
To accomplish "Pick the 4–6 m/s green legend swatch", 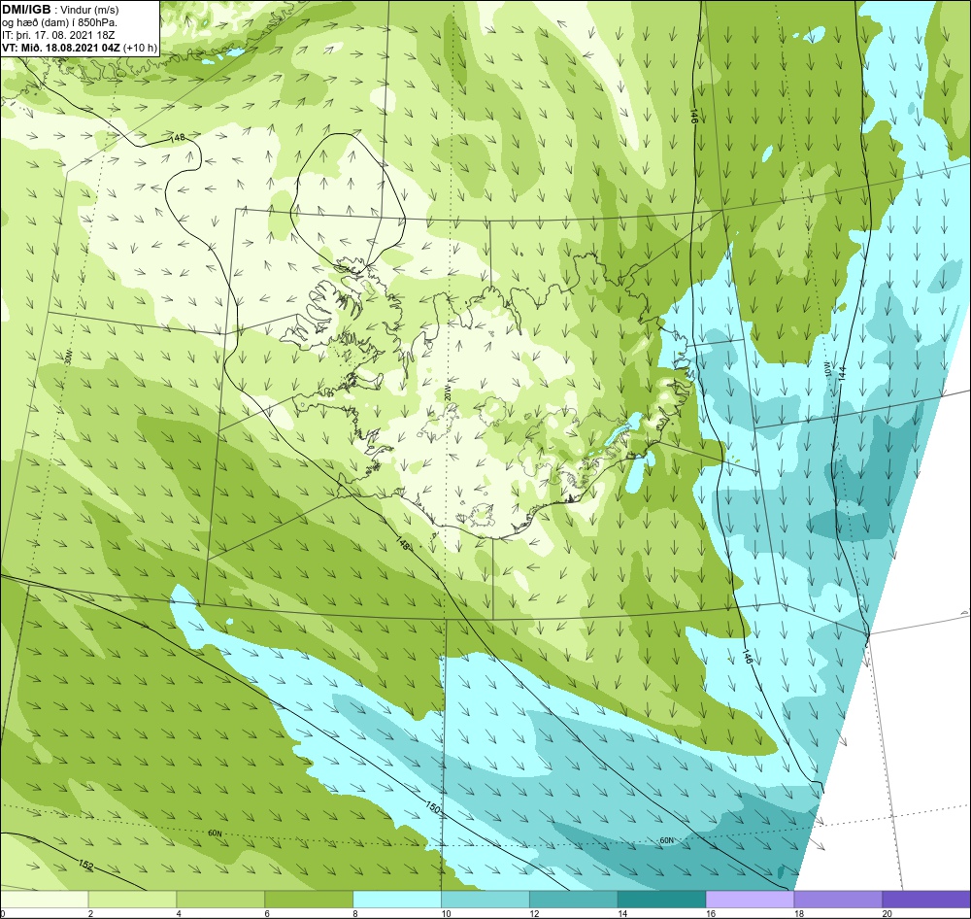I will [220, 899].
